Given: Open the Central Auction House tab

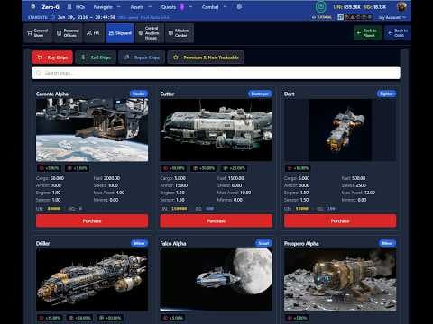Looking at the screenshot, I should [x=150, y=33].
